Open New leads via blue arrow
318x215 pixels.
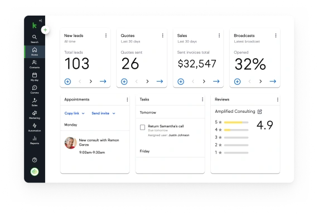(x=103, y=82)
